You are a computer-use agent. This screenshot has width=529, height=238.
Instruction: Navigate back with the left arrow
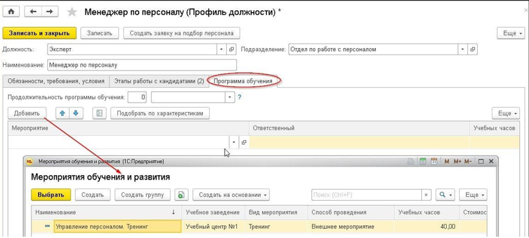pyautogui.click(x=33, y=12)
